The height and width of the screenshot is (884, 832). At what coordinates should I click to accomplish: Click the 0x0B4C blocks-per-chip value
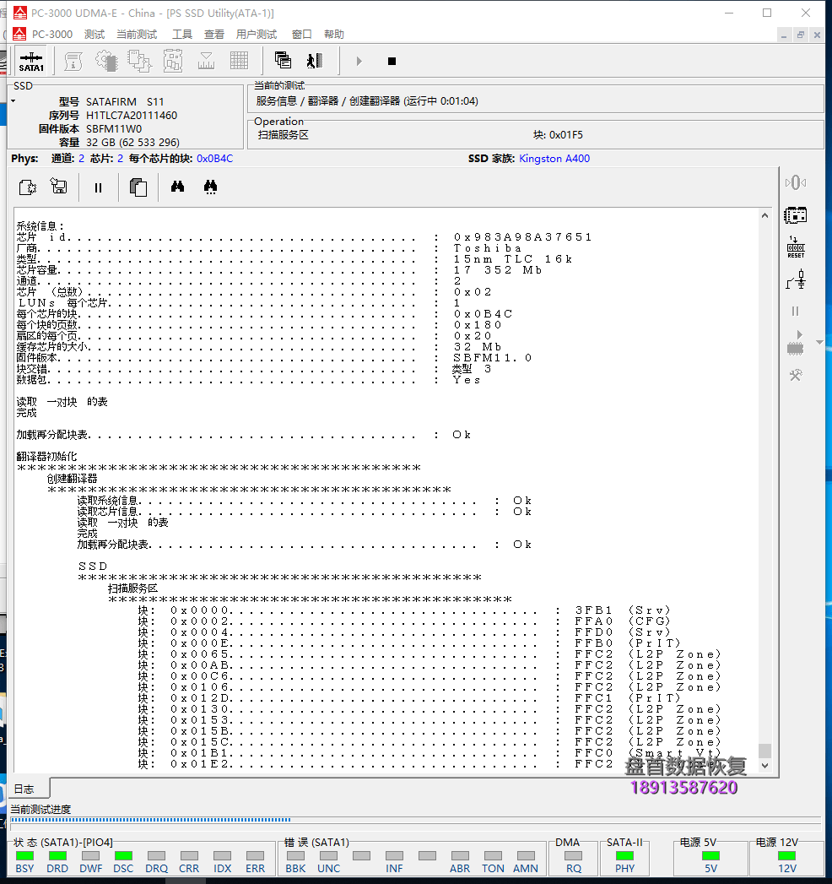[214, 159]
